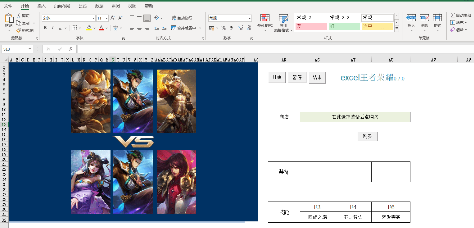Viewport: 474px width, 228px height.
Task: Select the Format Painter (格式刷) brush
Action: (x=19, y=30)
